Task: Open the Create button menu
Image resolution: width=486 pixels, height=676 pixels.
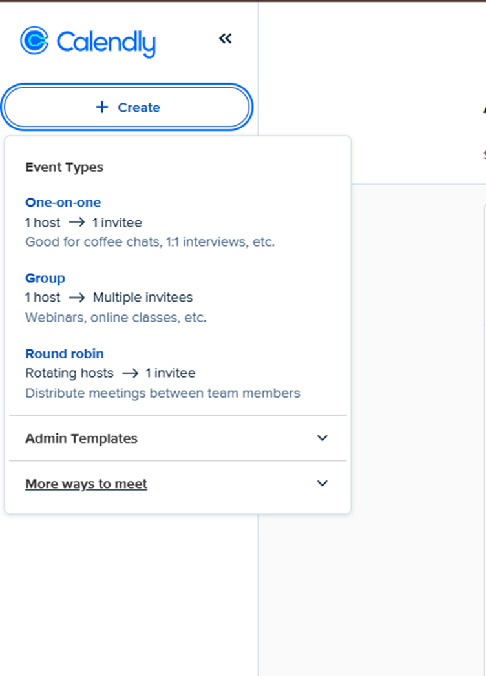Action: [127, 107]
